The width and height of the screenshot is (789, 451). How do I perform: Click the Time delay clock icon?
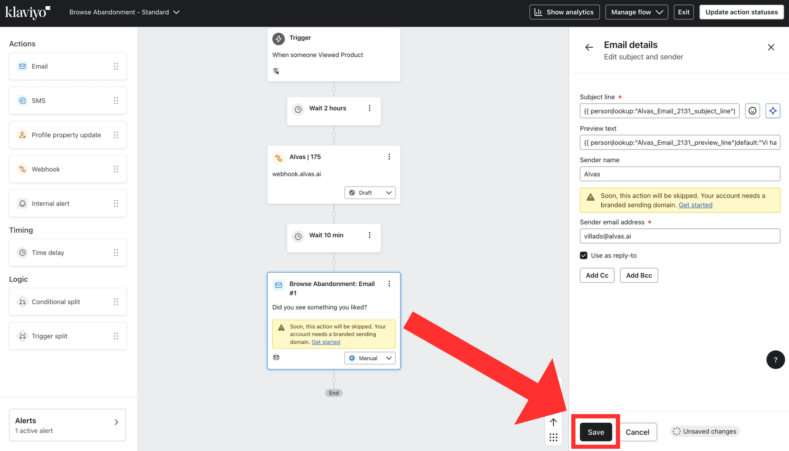point(22,252)
